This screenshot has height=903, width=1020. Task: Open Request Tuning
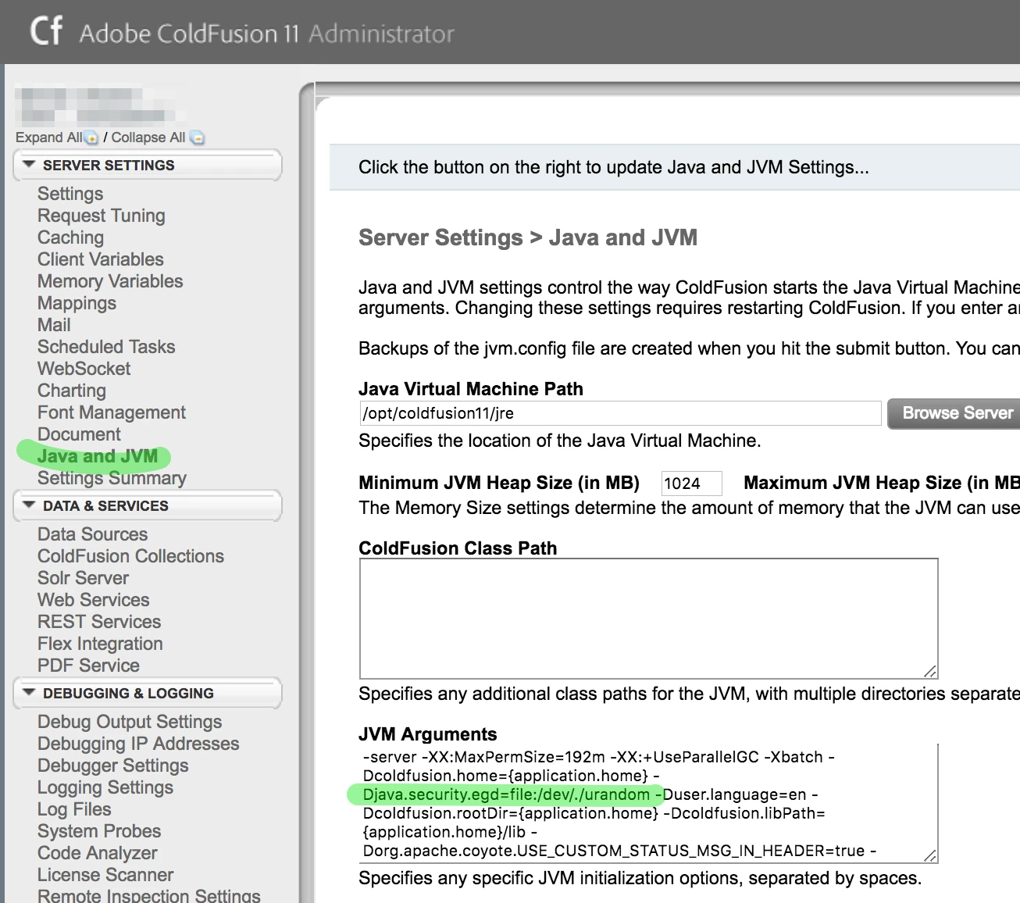pyautogui.click(x=102, y=216)
